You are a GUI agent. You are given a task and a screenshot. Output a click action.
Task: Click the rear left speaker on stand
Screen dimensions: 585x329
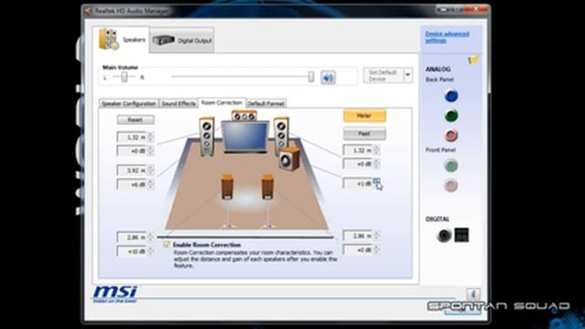point(228,201)
